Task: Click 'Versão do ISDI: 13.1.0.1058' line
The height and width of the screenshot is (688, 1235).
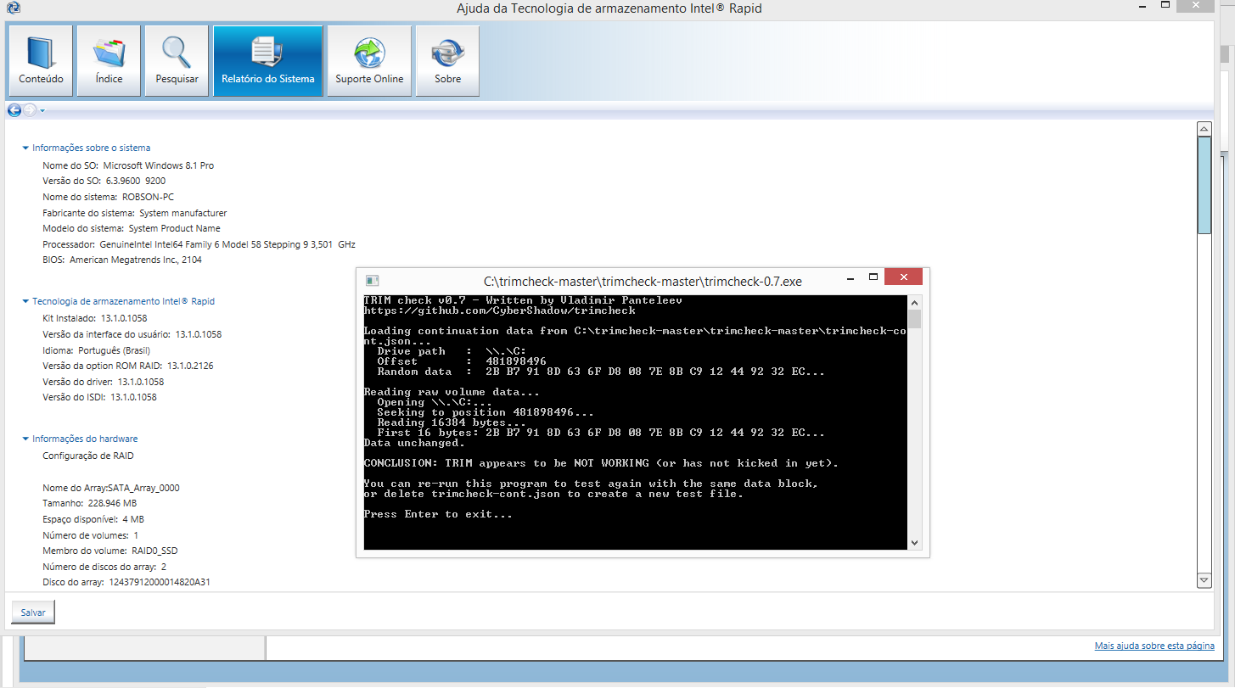Action: point(99,397)
